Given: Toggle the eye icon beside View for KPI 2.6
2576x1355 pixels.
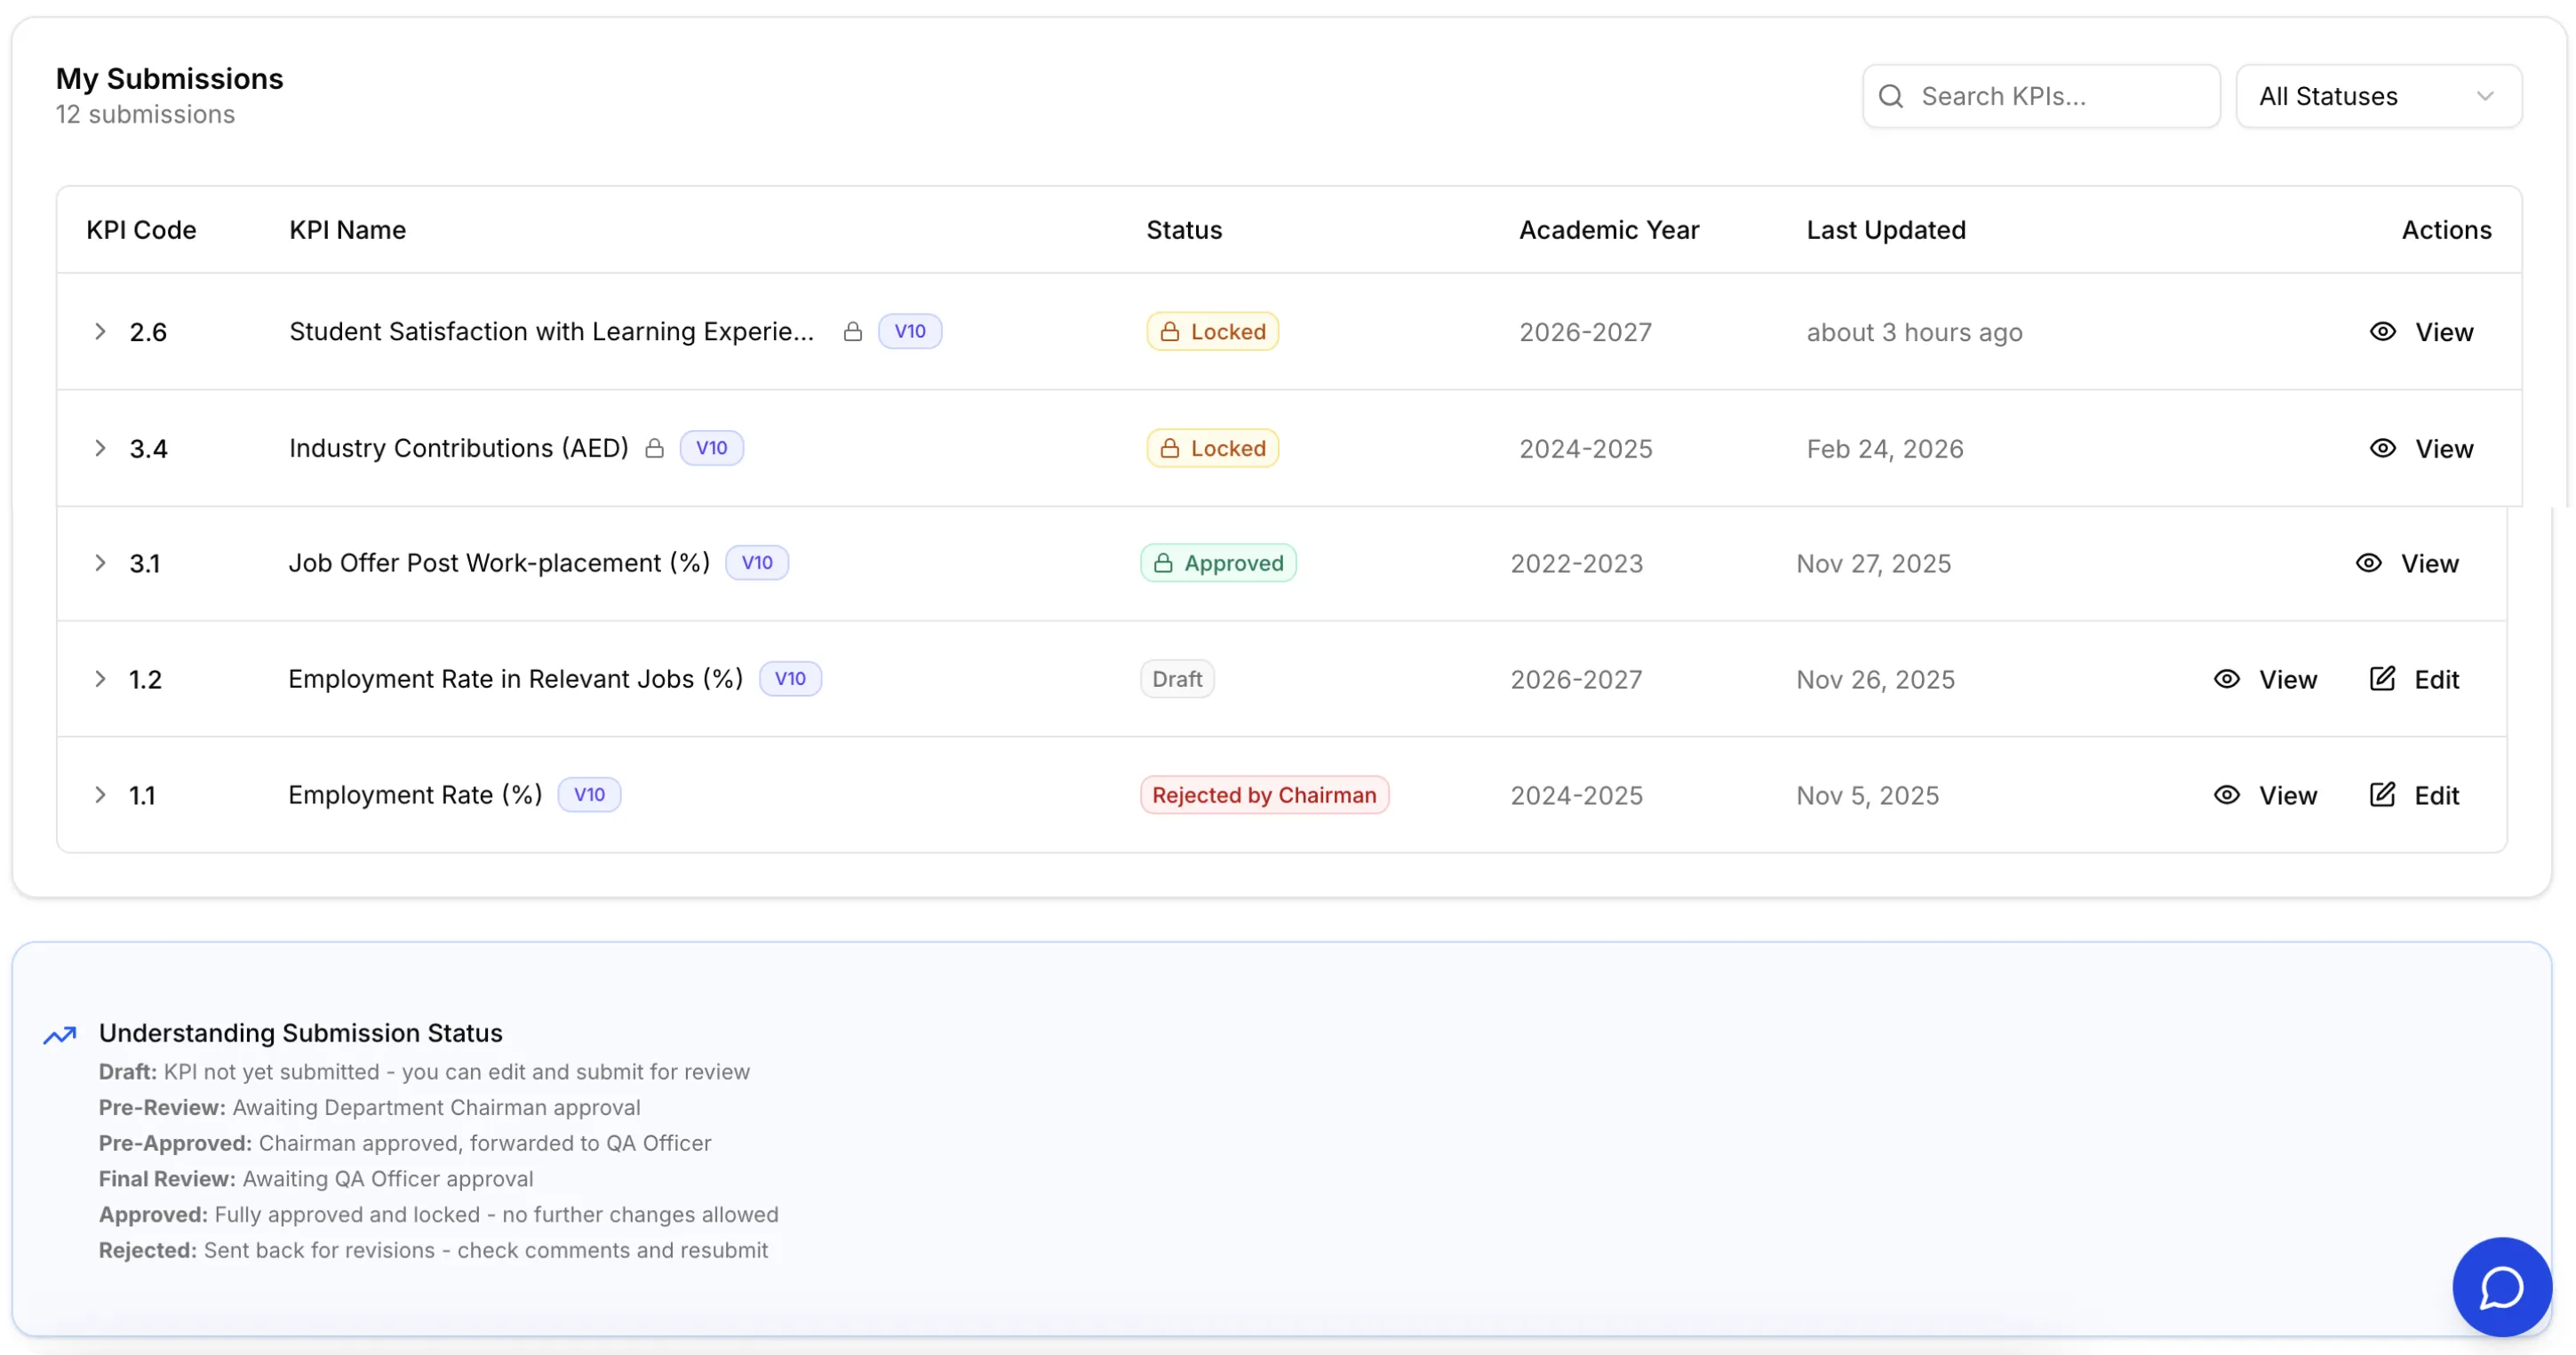Looking at the screenshot, I should coord(2383,331).
